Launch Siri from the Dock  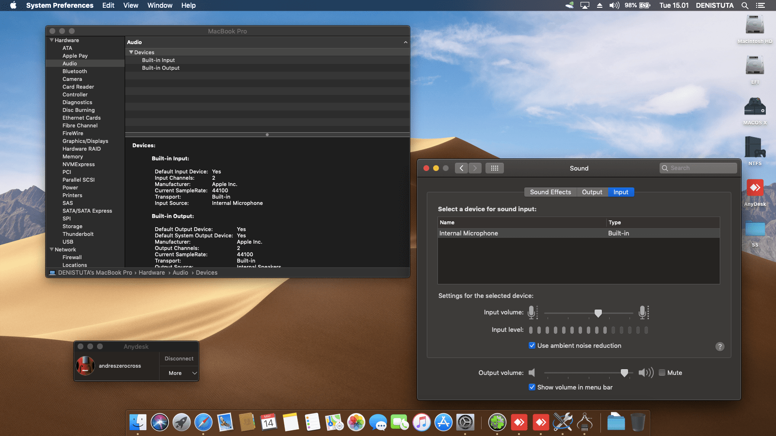160,422
